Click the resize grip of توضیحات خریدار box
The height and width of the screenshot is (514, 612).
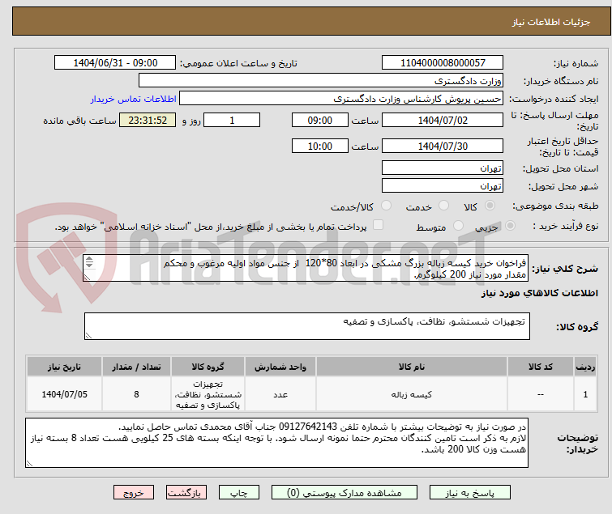[29, 463]
